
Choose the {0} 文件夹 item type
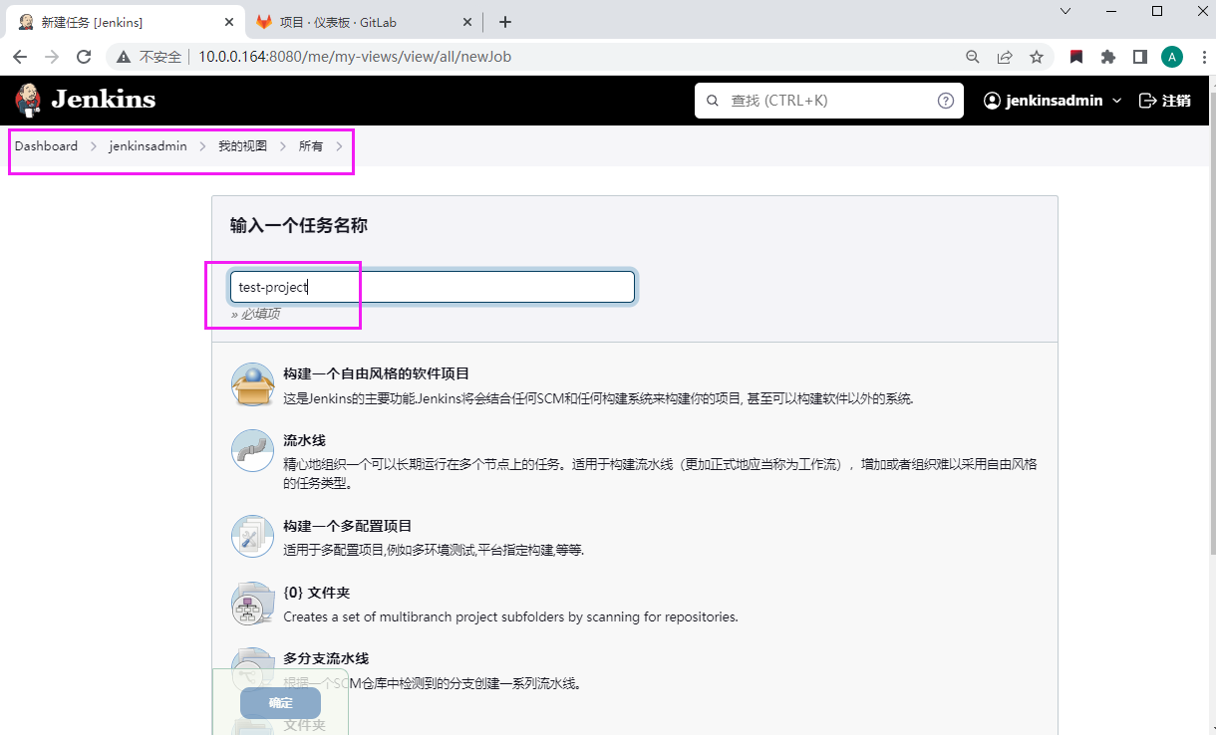point(315,593)
